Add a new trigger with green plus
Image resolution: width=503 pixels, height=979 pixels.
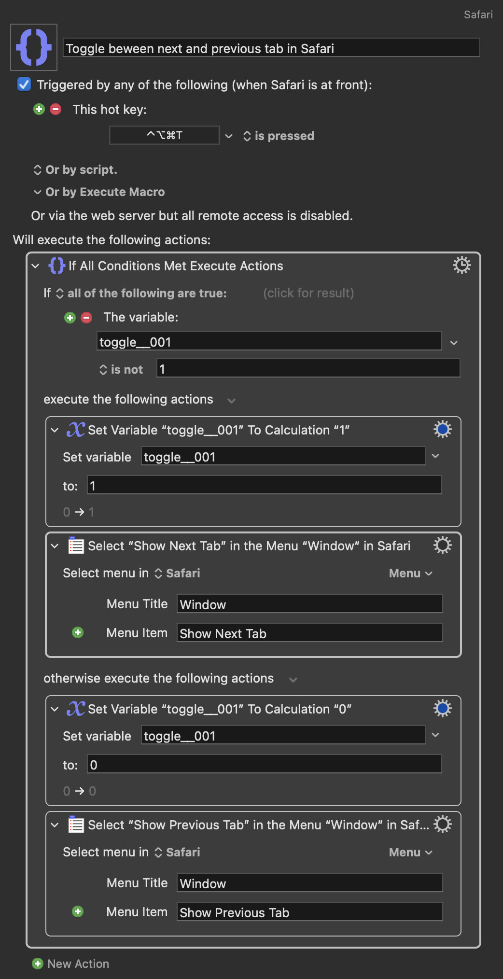39,109
